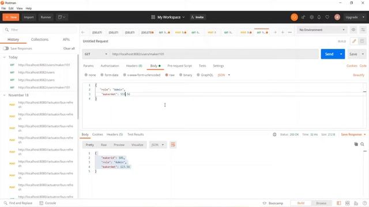
Task: Open the Save button dropdown arrow
Action: 363,54
